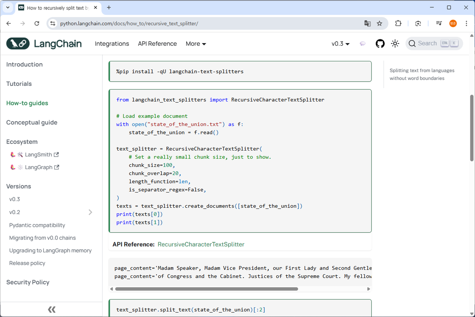Click the page vertical scrollbar thumb
This screenshot has height=317, width=475.
[472, 128]
